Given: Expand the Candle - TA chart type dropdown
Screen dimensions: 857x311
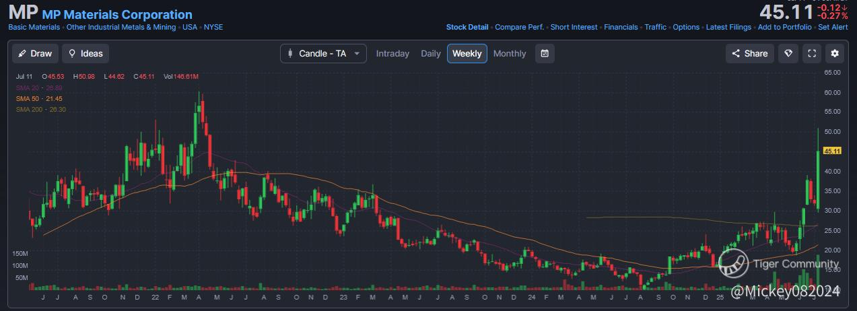Looking at the screenshot, I should [x=323, y=53].
